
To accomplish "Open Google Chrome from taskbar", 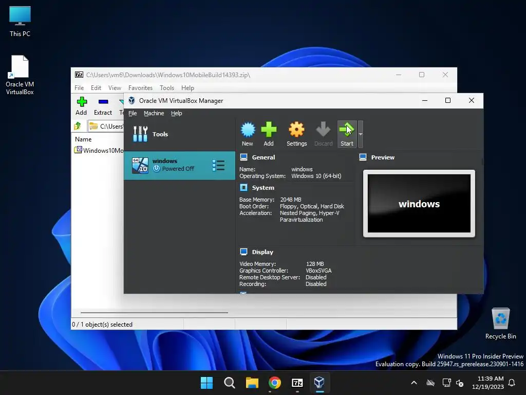I will pos(274,383).
